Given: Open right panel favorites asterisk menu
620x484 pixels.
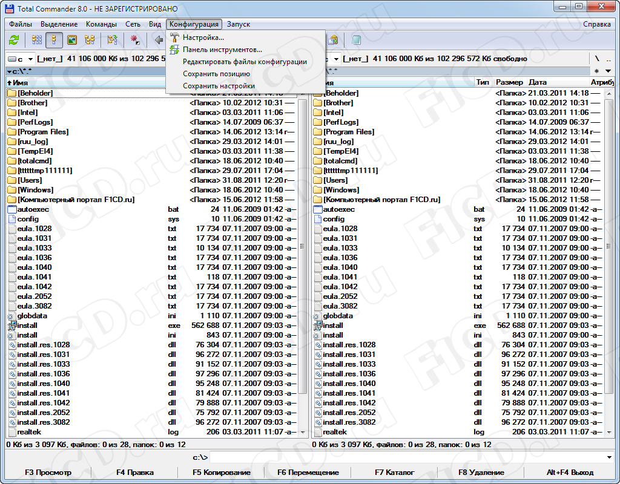Looking at the screenshot, I should pos(596,71).
